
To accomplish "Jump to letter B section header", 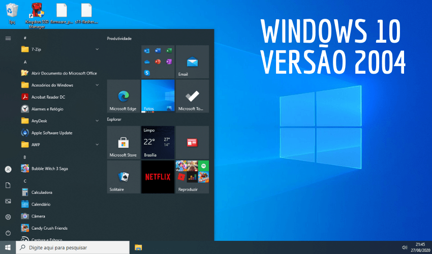I will tap(25, 157).
